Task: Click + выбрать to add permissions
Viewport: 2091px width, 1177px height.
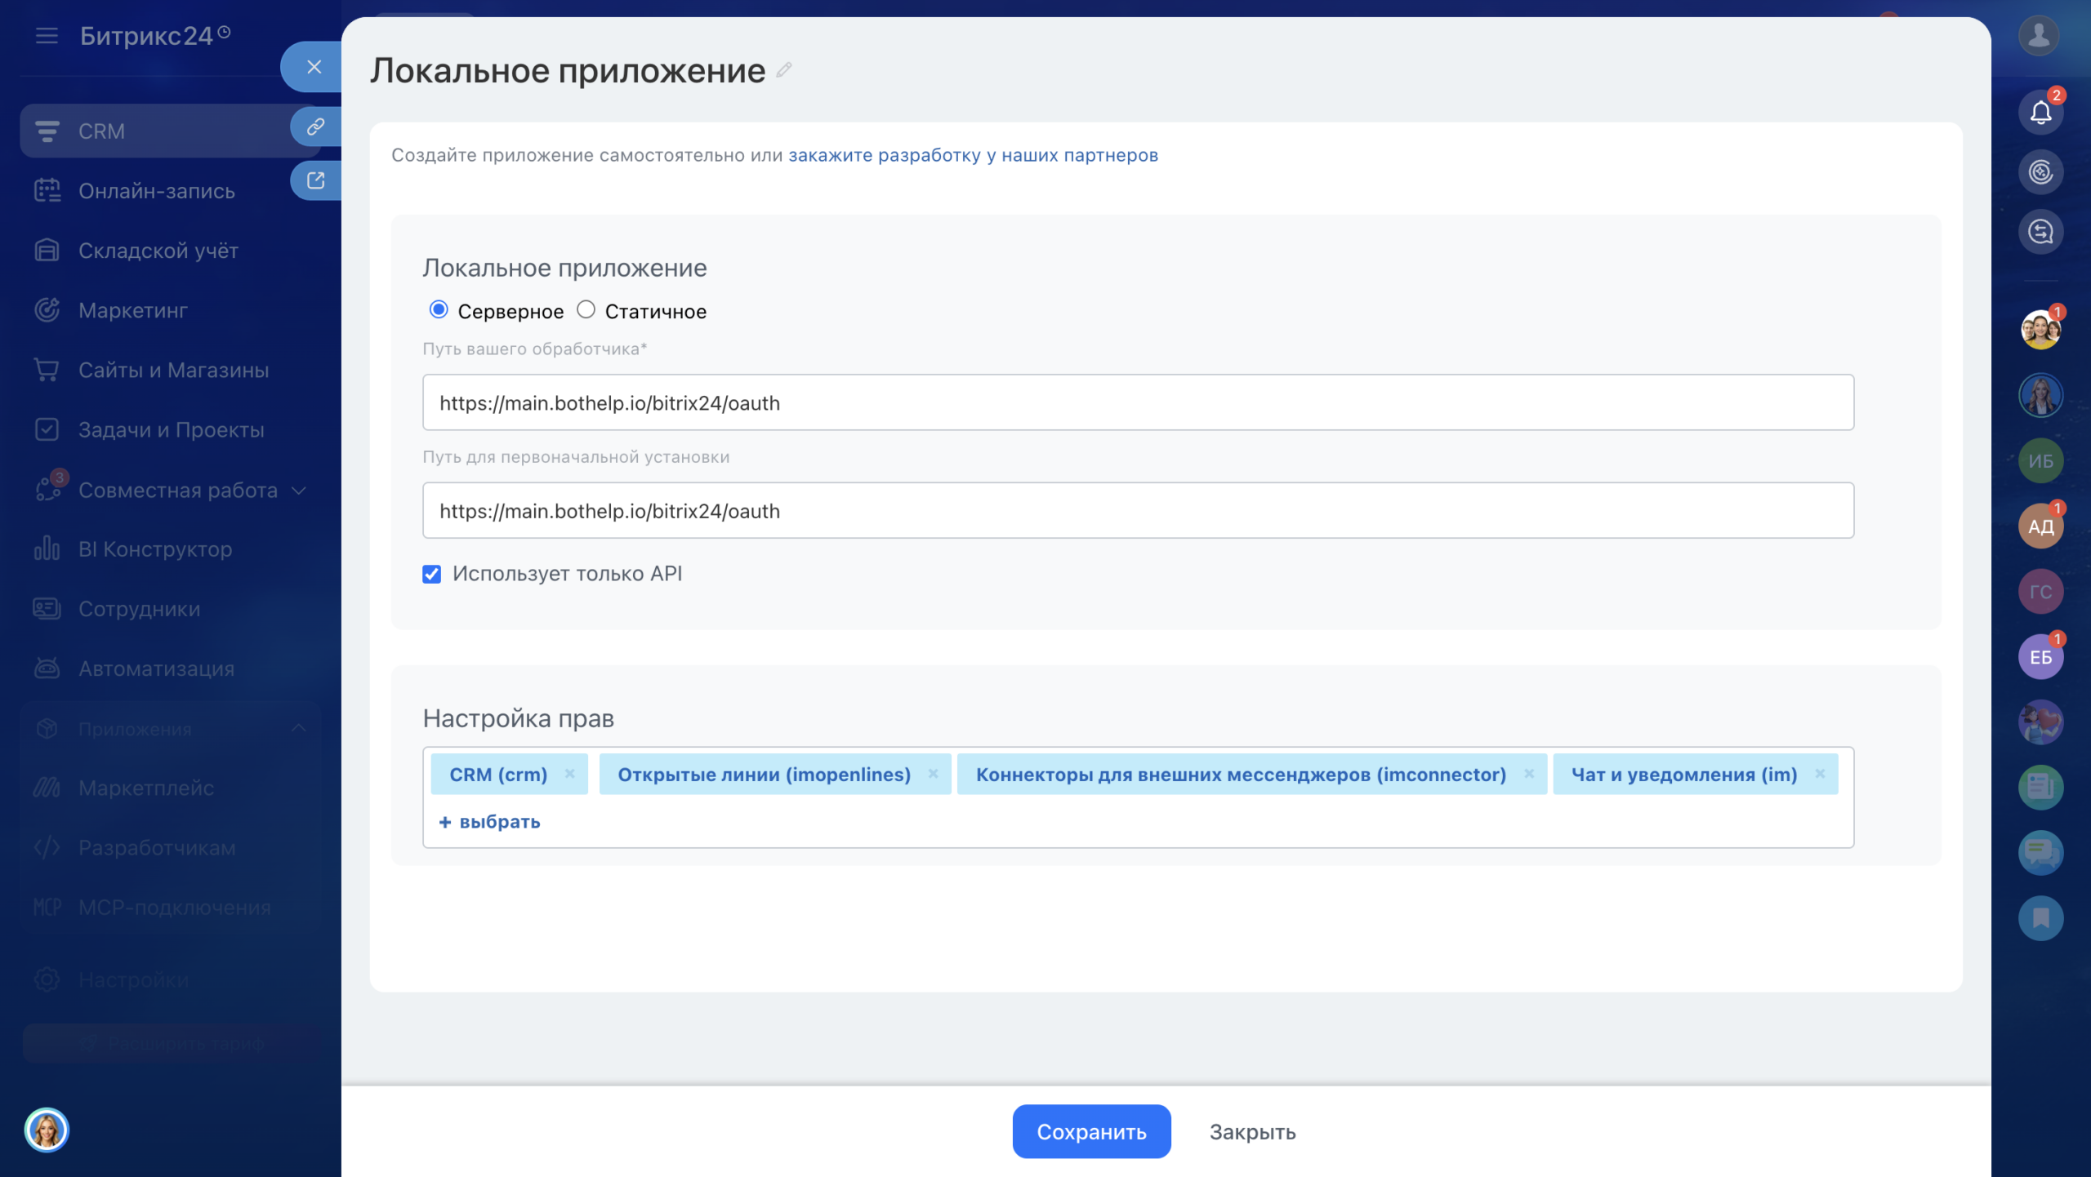Action: coord(490,822)
